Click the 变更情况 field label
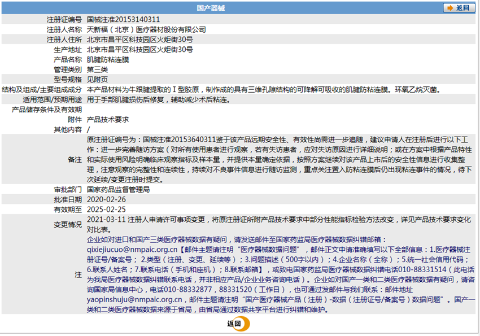 pyautogui.click(x=68, y=225)
